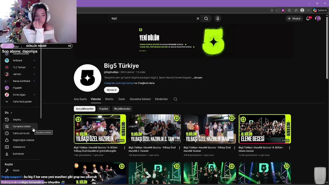Viewport: 329px width, 185px height.
Task: Click the Big5 Türkiye channel avatar
Action: (87, 78)
